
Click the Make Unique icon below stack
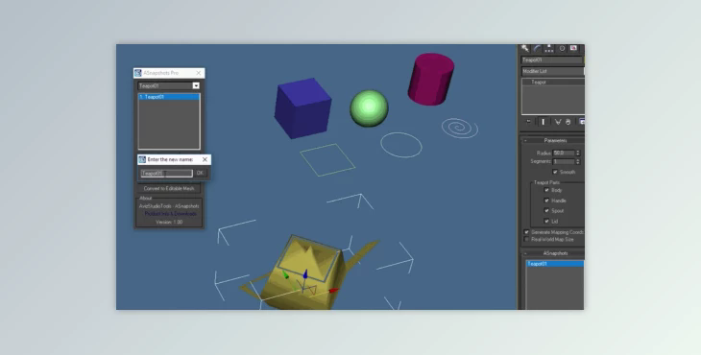coord(558,122)
